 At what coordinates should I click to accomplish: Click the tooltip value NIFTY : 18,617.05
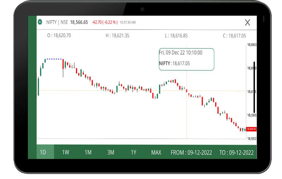click(x=174, y=63)
